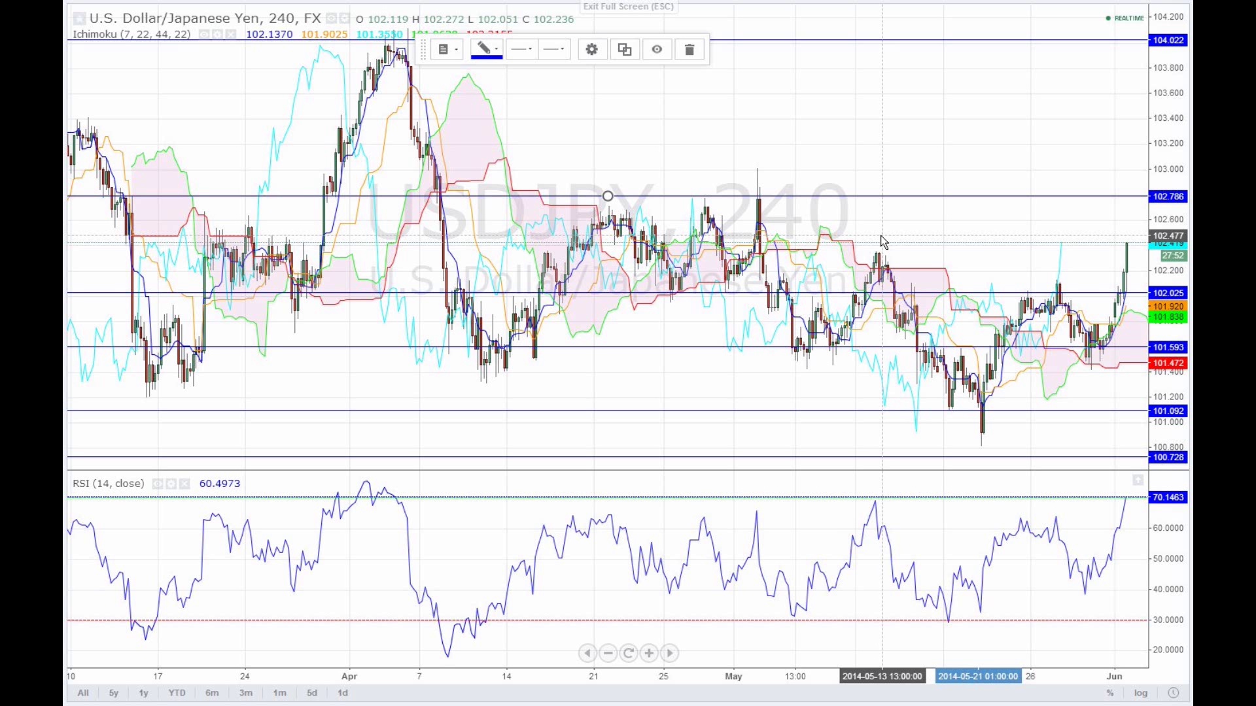
Task: Select the YTD time range
Action: point(177,693)
